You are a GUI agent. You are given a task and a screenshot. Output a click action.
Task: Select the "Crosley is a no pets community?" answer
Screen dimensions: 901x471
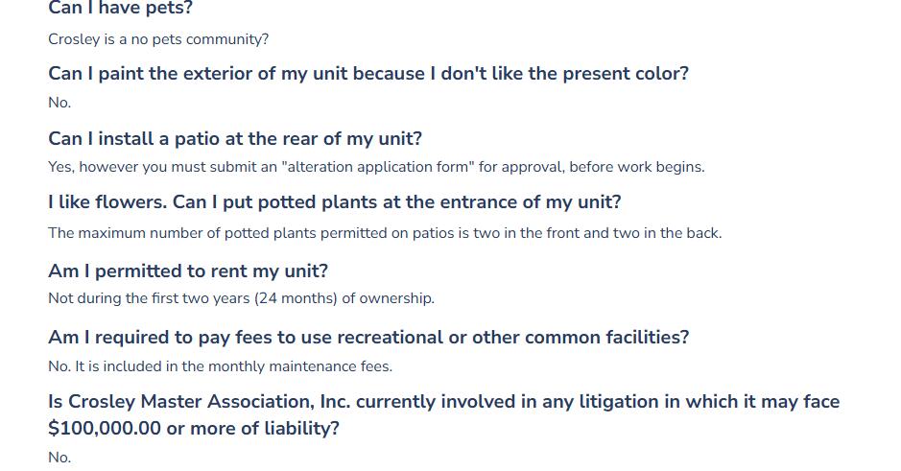[158, 39]
